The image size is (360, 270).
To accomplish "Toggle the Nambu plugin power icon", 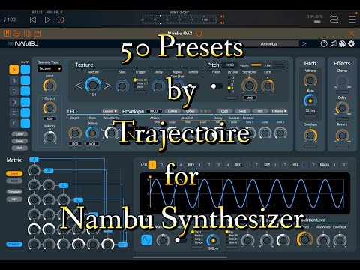I will click(x=199, y=34).
